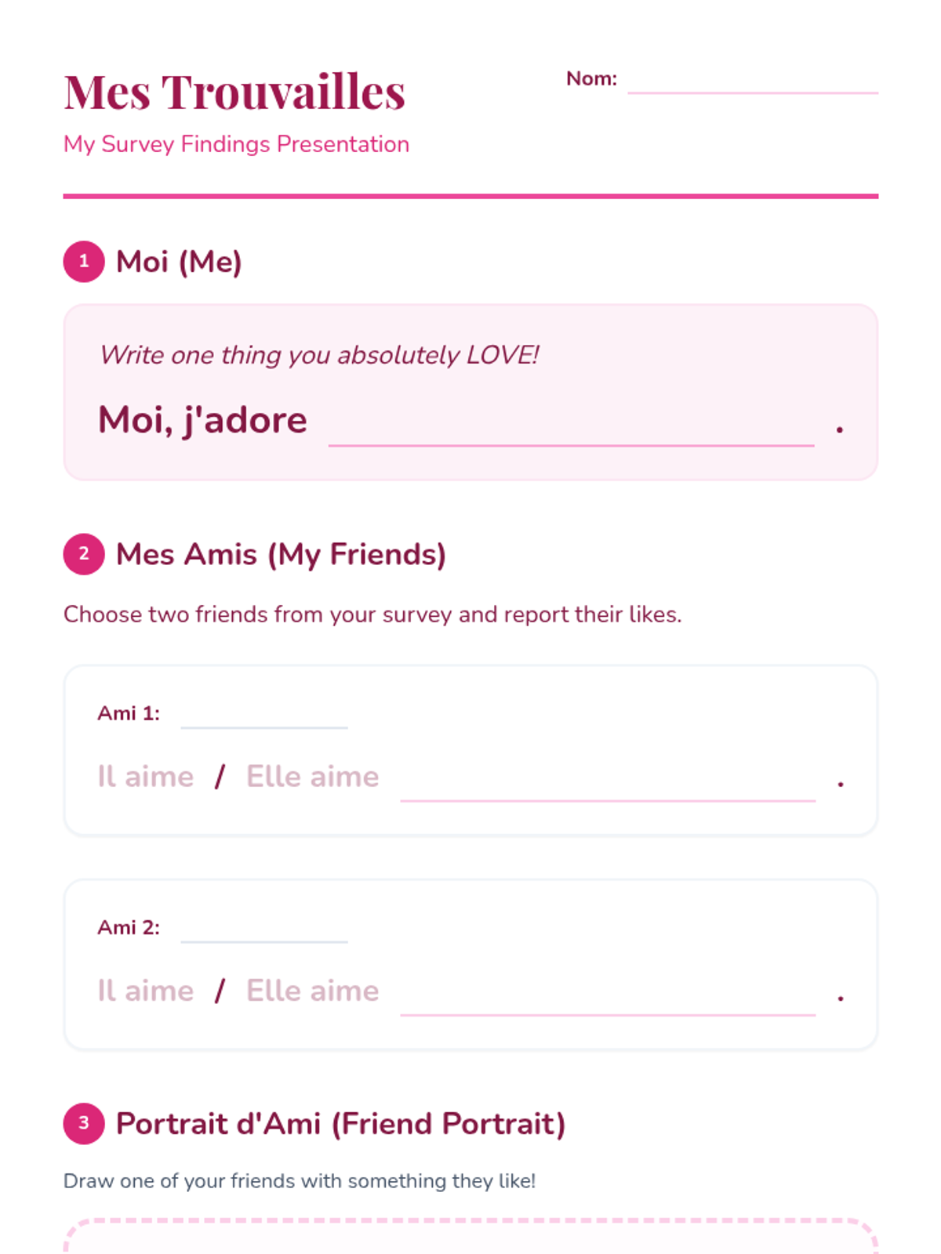The width and height of the screenshot is (941, 1254).
Task: Choose "Elle aime" for Ami 2
Action: (312, 991)
